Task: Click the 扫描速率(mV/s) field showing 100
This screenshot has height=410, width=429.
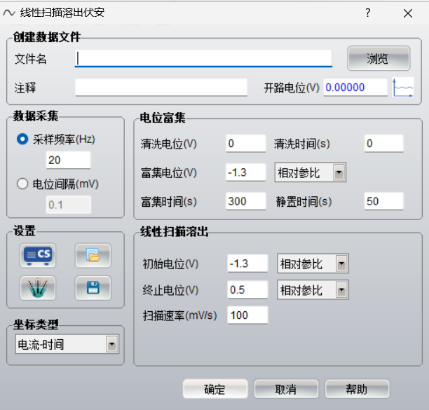Action: (x=247, y=315)
